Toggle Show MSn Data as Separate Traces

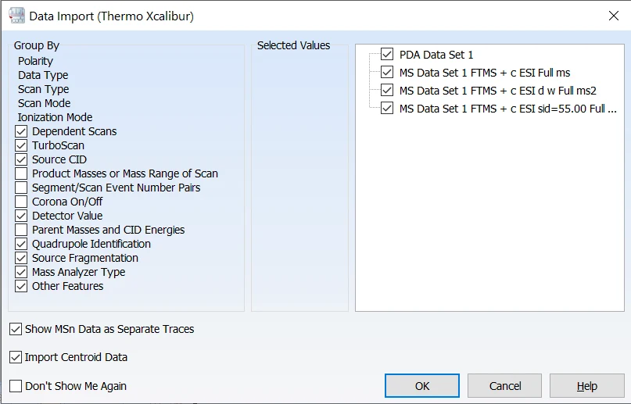(16, 329)
